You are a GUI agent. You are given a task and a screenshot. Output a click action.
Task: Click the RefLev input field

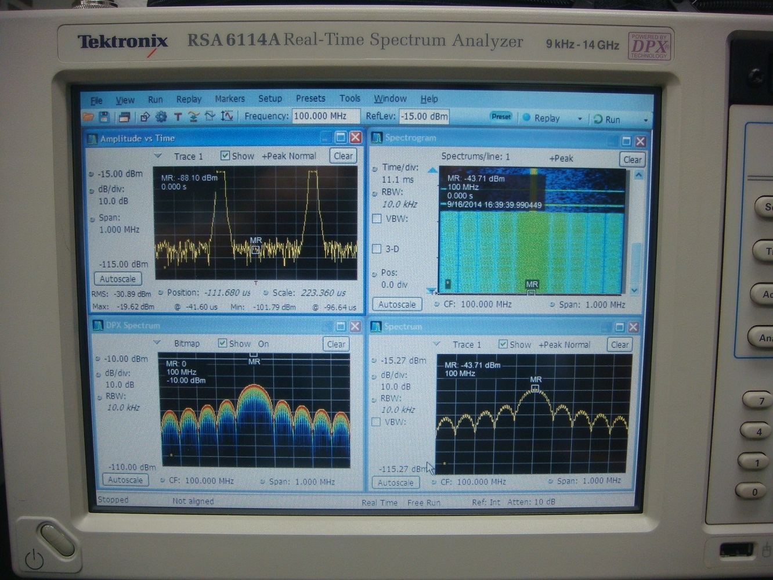pyautogui.click(x=424, y=116)
